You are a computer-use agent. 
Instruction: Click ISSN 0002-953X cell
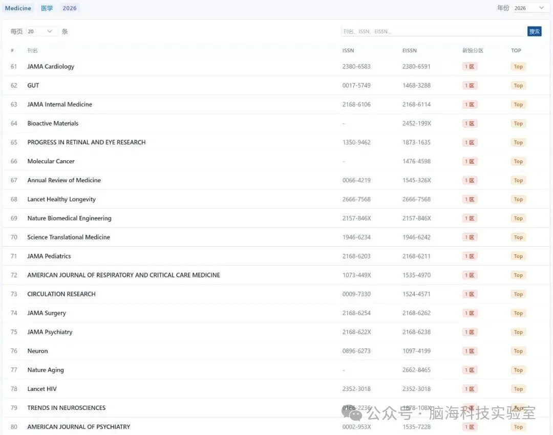[x=356, y=427]
